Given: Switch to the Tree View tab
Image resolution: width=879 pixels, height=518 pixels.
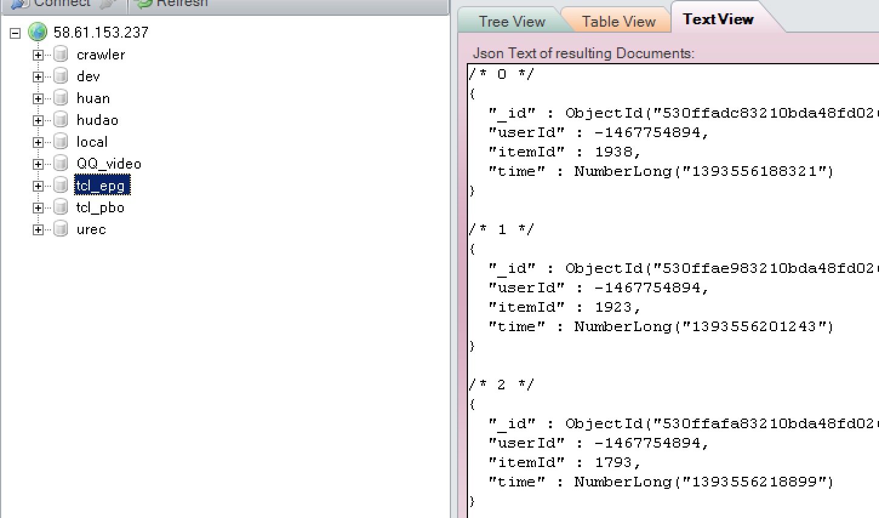Looking at the screenshot, I should (512, 22).
